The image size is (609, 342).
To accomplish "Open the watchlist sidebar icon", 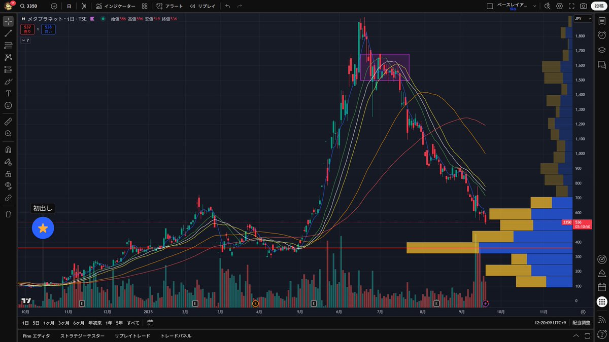I will 602,21.
